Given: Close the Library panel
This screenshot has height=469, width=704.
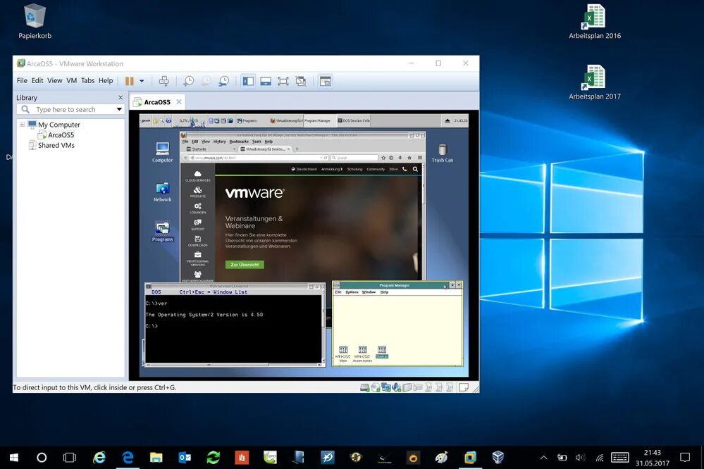Looking at the screenshot, I should (121, 97).
